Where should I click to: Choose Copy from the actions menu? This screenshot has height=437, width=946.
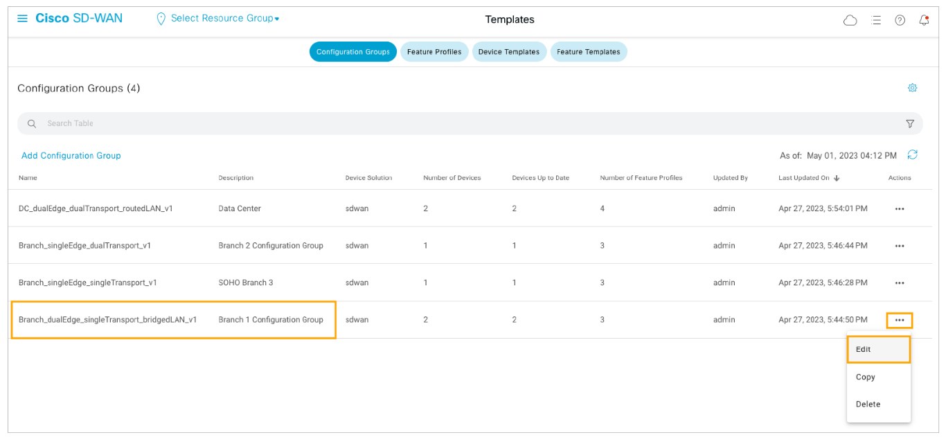tap(866, 377)
